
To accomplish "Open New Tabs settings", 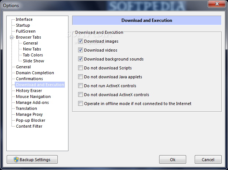I will pos(32,49).
